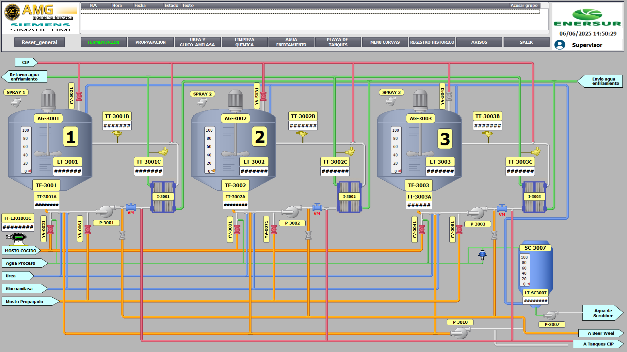Select the I-3001 heat exchanger icon
This screenshot has height=352, width=627.
[x=163, y=197]
